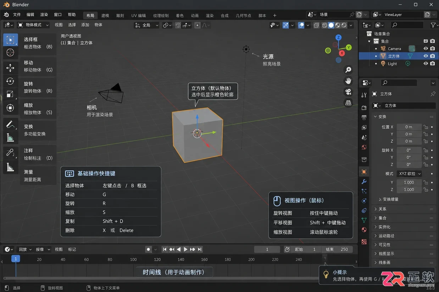This screenshot has height=292, width=439.
Task: Open the 回放 dropdown in timeline
Action: click(x=25, y=249)
